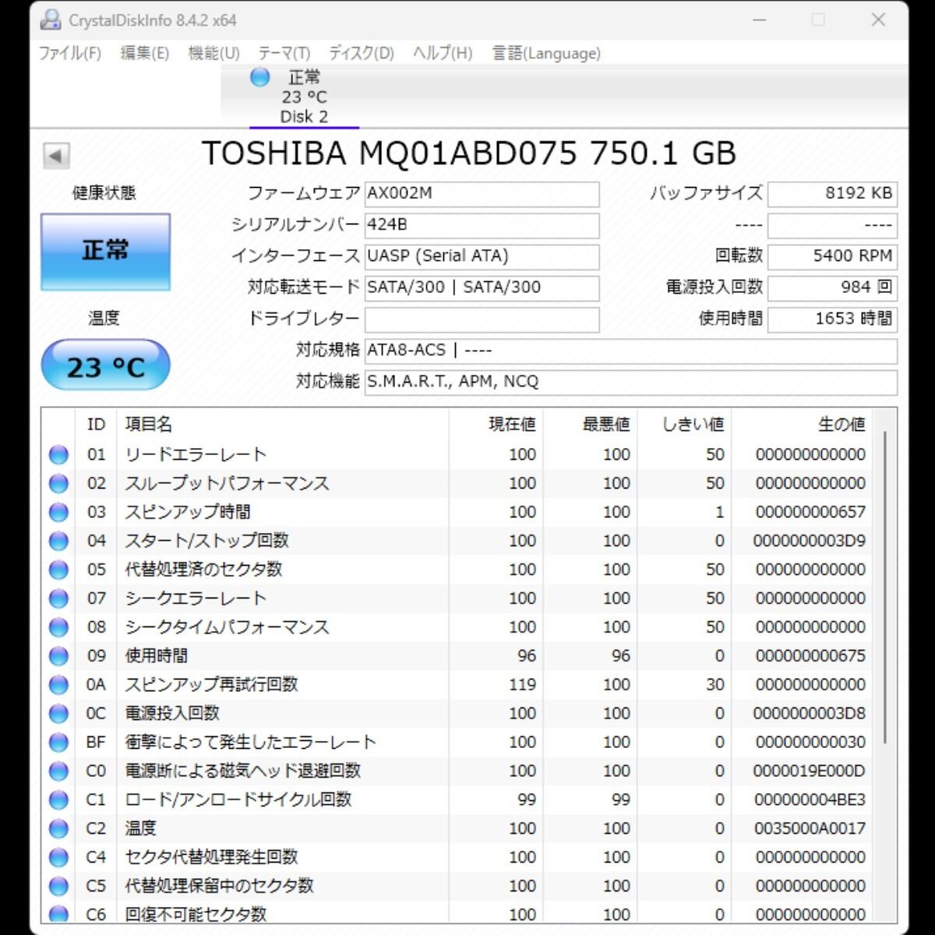Select the Disk 2 tab
Viewport: 935px width, 935px height.
(304, 97)
